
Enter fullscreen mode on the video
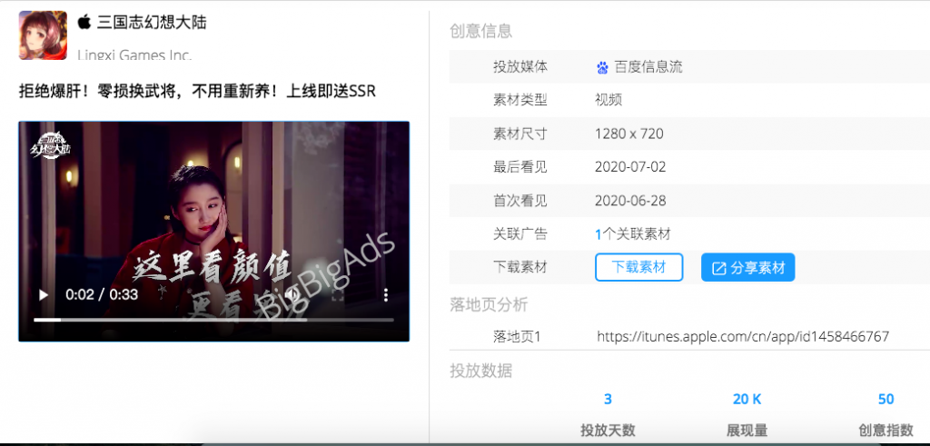click(338, 295)
